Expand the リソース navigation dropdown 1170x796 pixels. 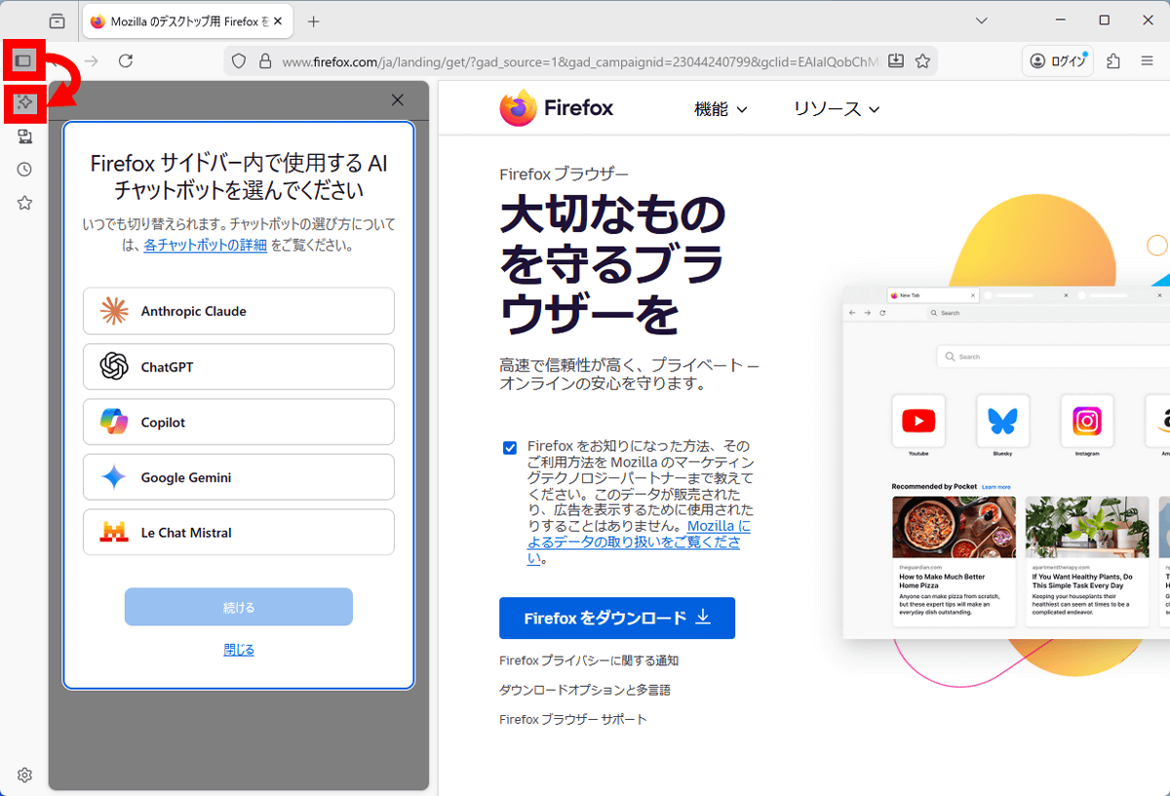click(x=836, y=109)
